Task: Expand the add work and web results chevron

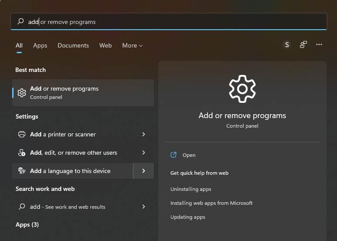Action: pyautogui.click(x=143, y=207)
